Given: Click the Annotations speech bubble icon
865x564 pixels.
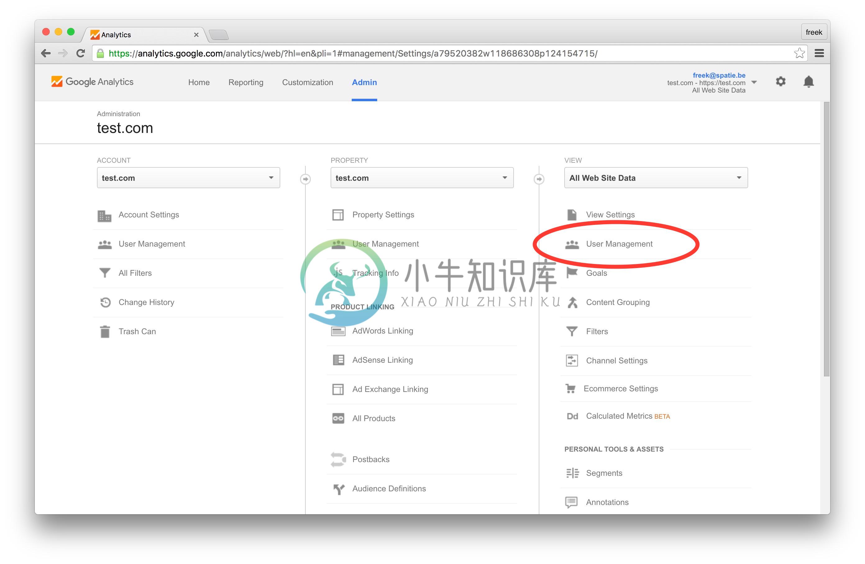Looking at the screenshot, I should (x=571, y=502).
